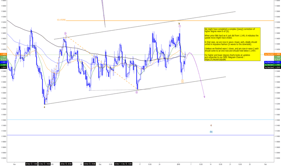Click 1.12000 on the left price axis
Viewport: 281px width, 166px height.
coord(3,109)
